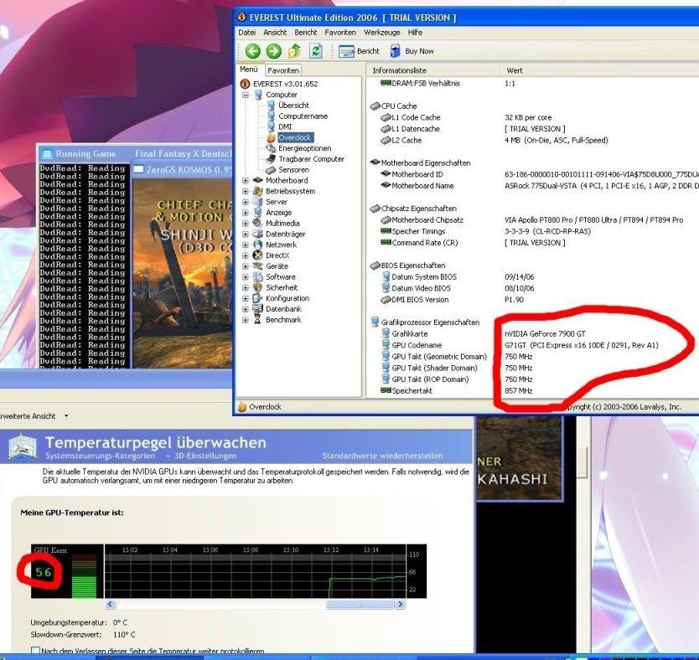The image size is (699, 660).
Task: Select the DMI BIOS Version row
Action: click(x=533, y=300)
